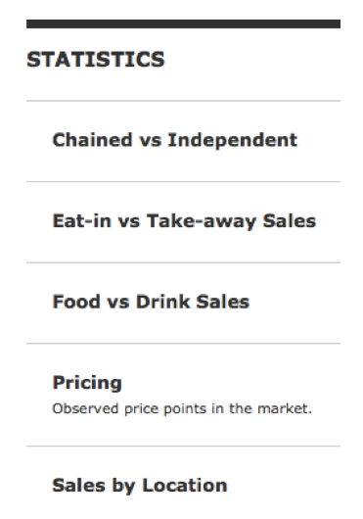The width and height of the screenshot is (363, 519).
Task: Click the divider line below the STATISTICS heading
Action: pyautogui.click(x=183, y=101)
